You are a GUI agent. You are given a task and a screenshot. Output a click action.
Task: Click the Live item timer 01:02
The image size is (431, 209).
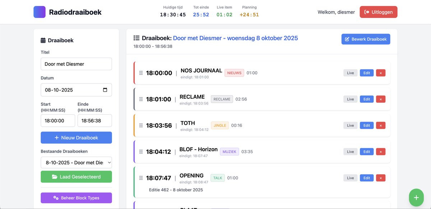coord(224,15)
